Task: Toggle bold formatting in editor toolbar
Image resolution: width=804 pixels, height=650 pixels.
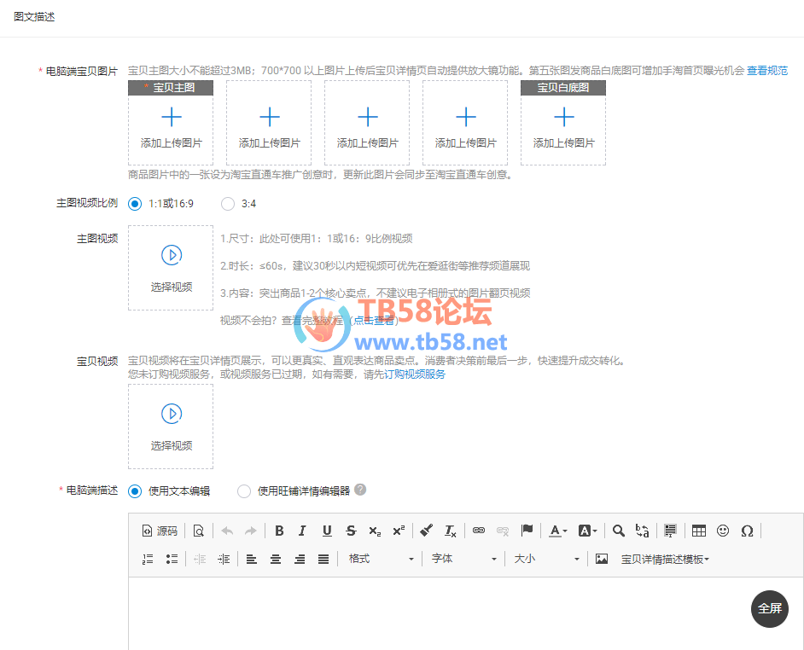Action: pyautogui.click(x=279, y=531)
